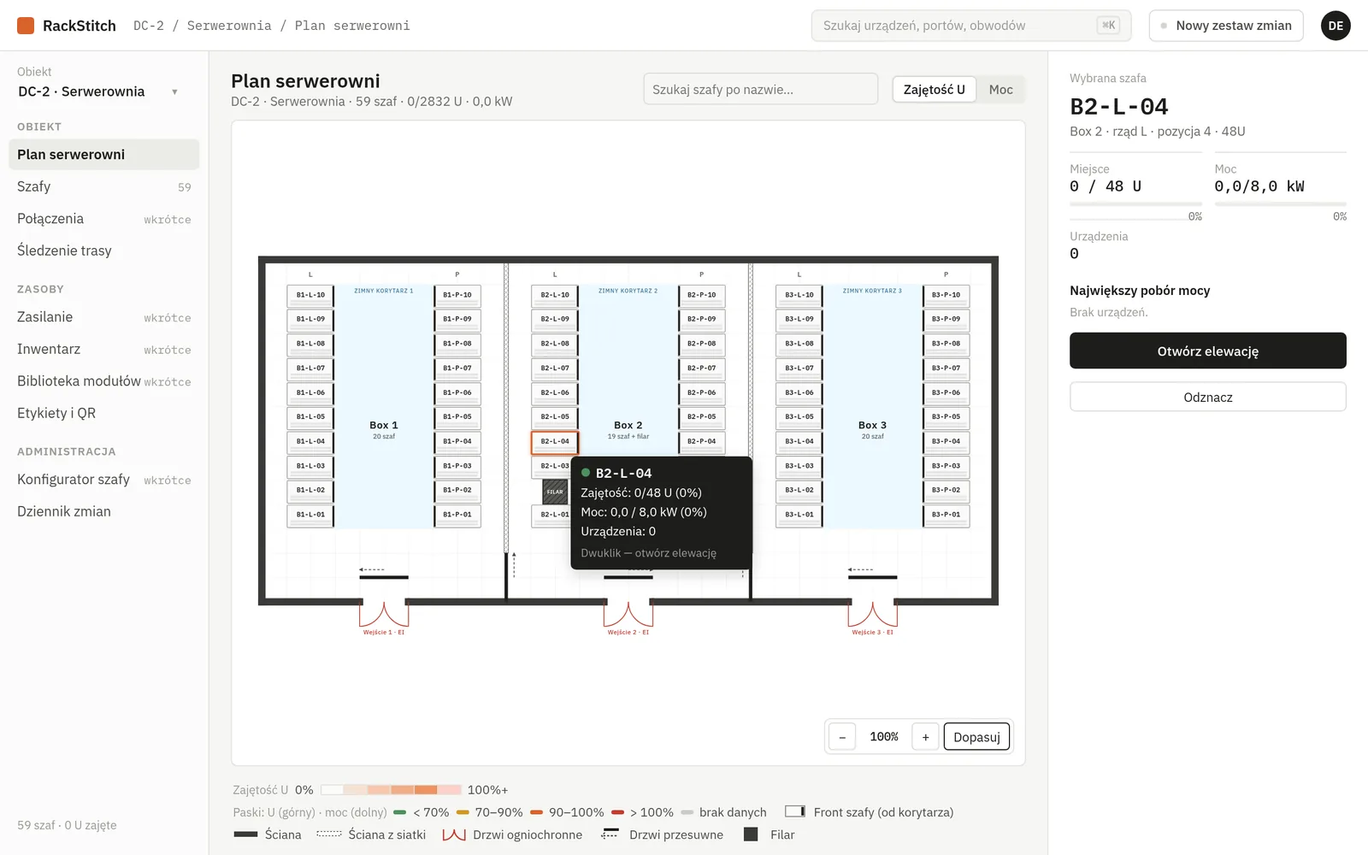Click the Zajętość U color gradient legend
1368x855 pixels.
pyautogui.click(x=391, y=790)
